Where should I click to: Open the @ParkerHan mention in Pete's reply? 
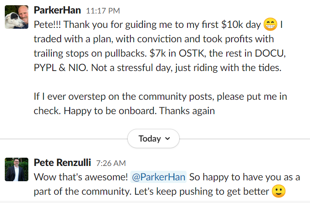click(x=158, y=177)
